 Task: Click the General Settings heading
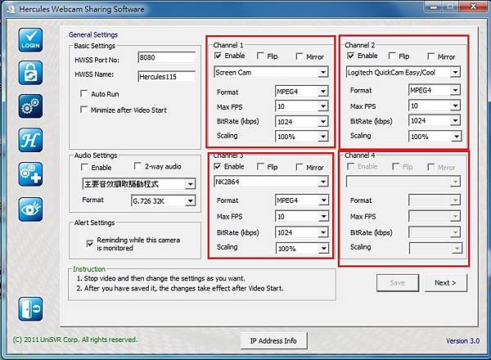coord(93,34)
